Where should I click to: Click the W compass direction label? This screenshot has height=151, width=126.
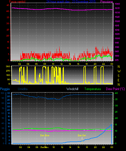[119, 71]
